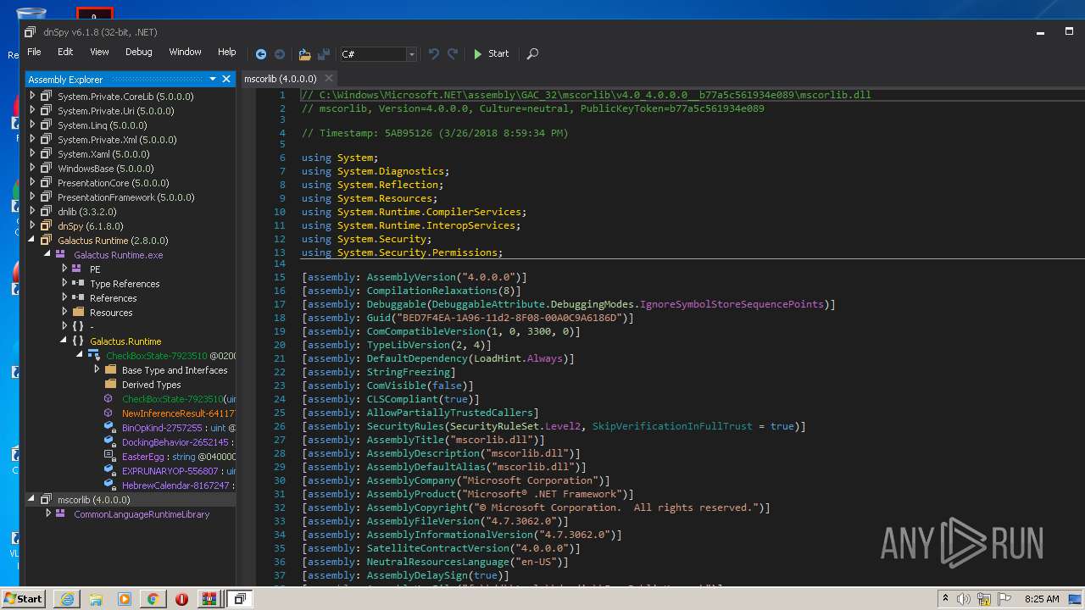Select the EXPRUNARYOP-556807 field
Viewport: 1085px width, 610px height.
click(179, 470)
